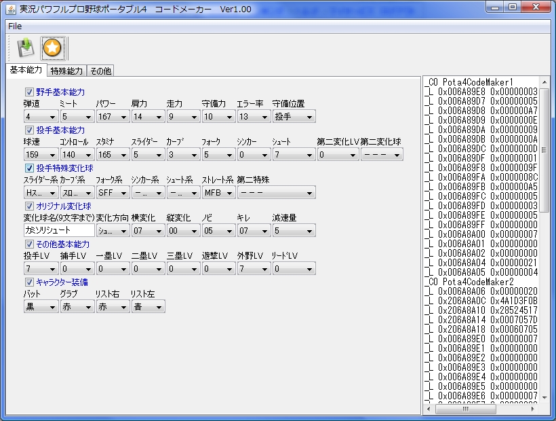Open the 一塁LV dropdown
This screenshot has height=421, width=556.
(112, 268)
